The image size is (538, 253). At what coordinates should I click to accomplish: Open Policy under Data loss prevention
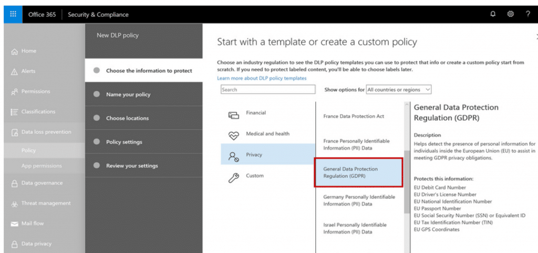[28, 151]
